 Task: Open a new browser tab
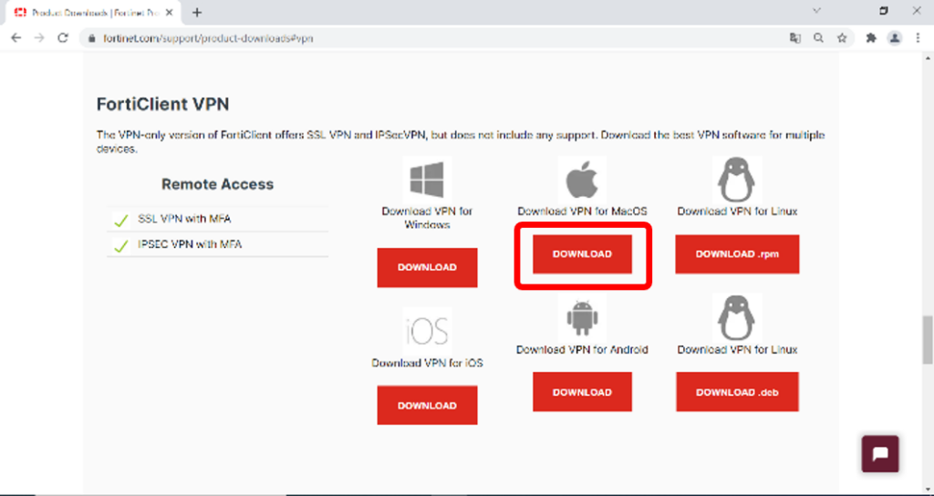197,13
